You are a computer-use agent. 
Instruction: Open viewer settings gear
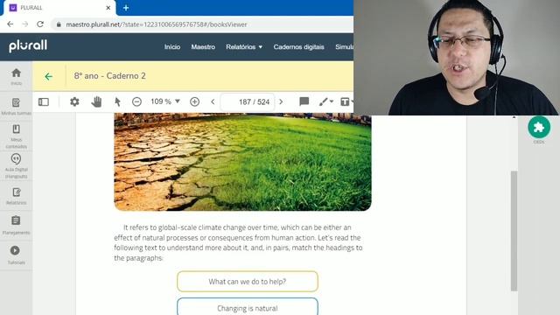[x=74, y=101]
